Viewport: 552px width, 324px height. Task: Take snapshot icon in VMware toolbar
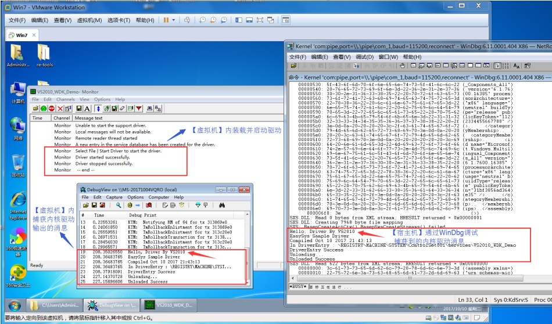[202, 20]
